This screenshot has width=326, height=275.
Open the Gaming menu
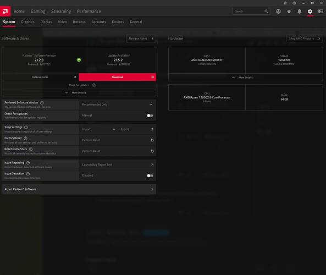coord(38,11)
